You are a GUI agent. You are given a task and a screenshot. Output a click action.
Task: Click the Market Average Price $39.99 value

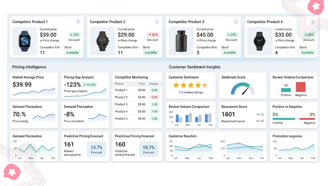click(22, 85)
